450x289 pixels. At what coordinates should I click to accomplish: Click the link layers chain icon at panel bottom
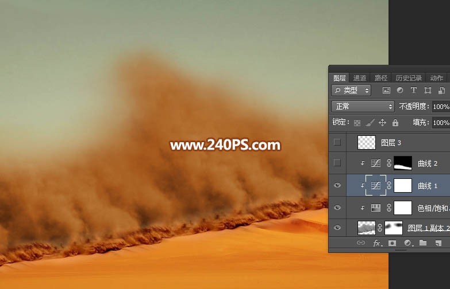point(361,243)
